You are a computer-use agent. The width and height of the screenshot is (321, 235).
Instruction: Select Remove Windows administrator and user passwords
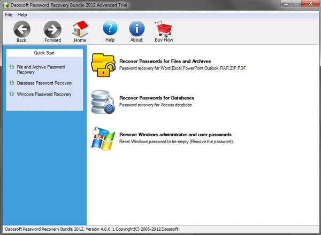[175, 135]
